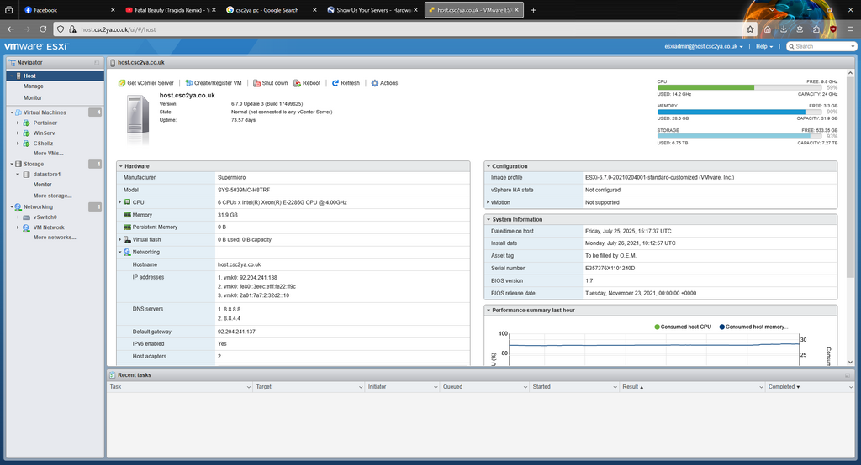Screen dimensions: 861x465
Task: Click the uBlock Origin shield icon
Action: [x=833, y=29]
